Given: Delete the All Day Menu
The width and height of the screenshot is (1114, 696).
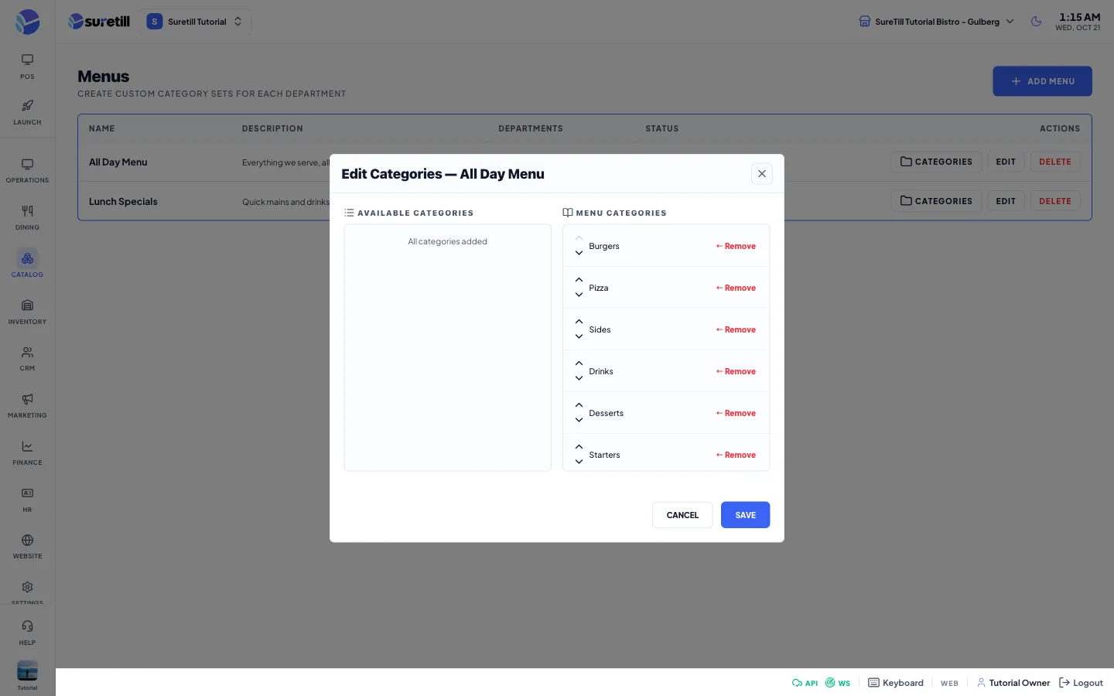Looking at the screenshot, I should [x=1055, y=162].
